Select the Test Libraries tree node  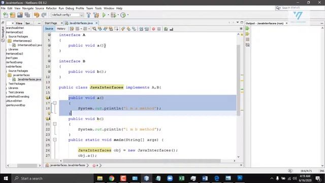click(16, 93)
